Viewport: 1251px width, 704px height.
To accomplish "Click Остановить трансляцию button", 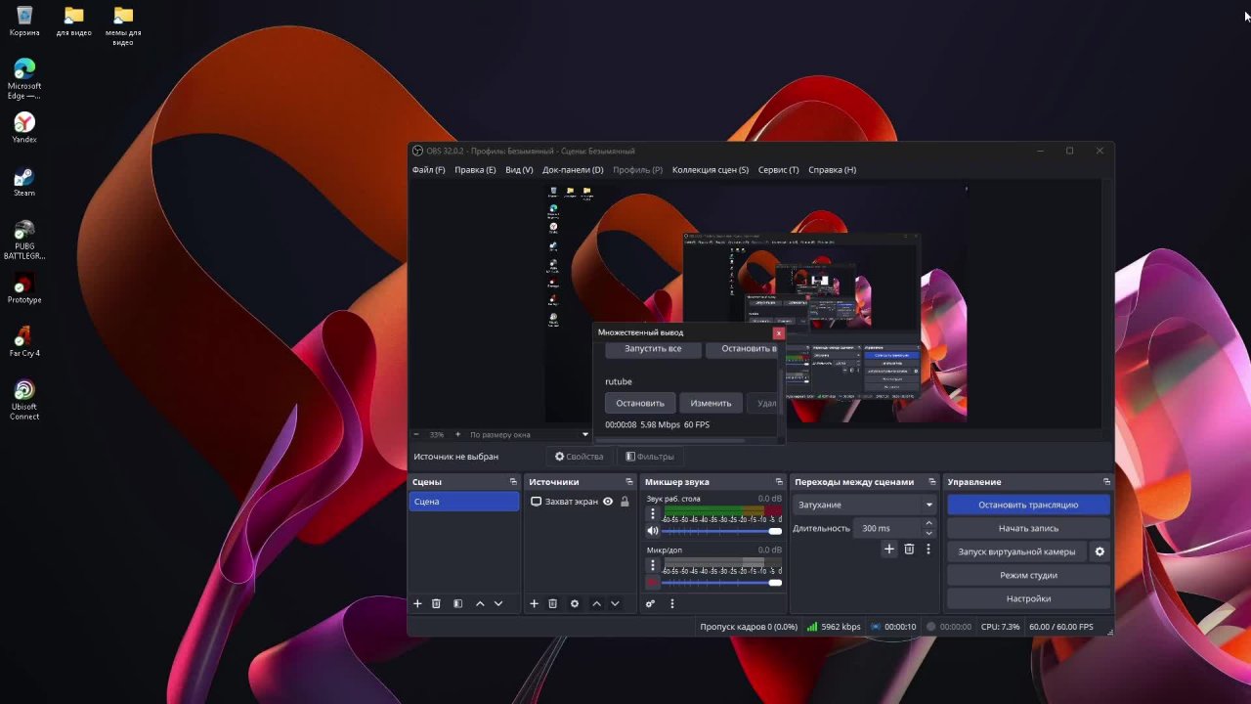I will pos(1028,505).
